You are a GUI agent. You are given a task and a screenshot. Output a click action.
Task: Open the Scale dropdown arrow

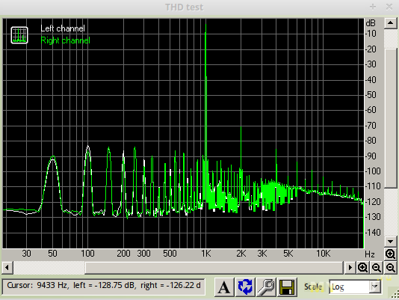374,287
